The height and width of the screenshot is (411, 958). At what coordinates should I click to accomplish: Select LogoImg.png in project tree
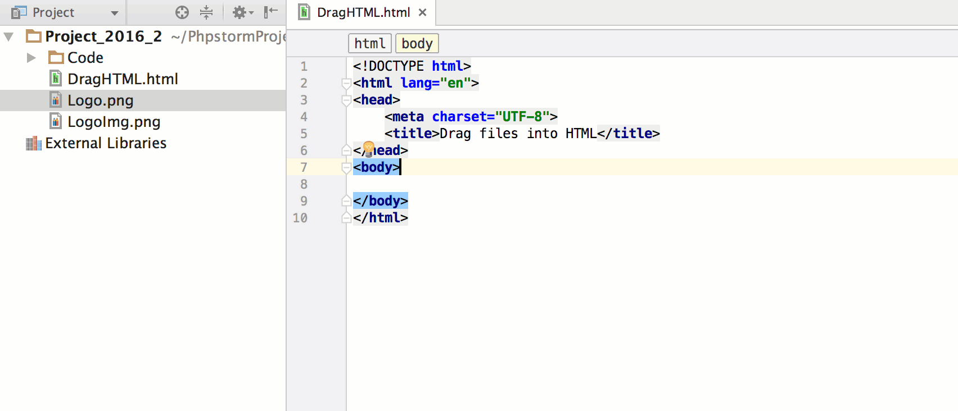click(114, 122)
